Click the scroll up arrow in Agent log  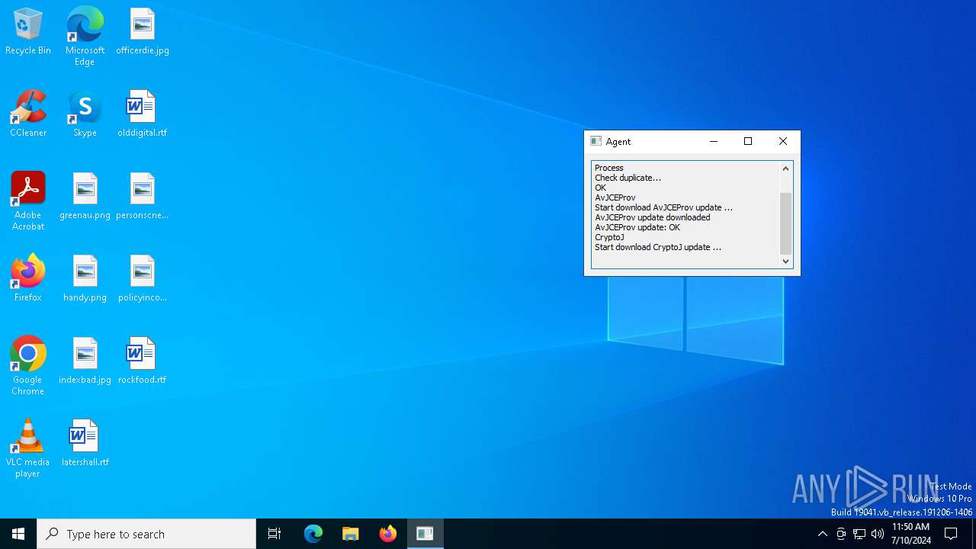785,169
